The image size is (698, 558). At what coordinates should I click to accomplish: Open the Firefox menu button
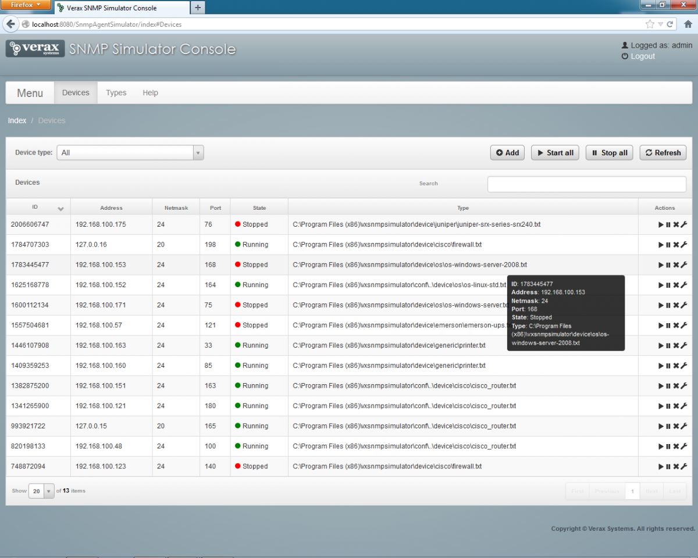click(x=26, y=5)
